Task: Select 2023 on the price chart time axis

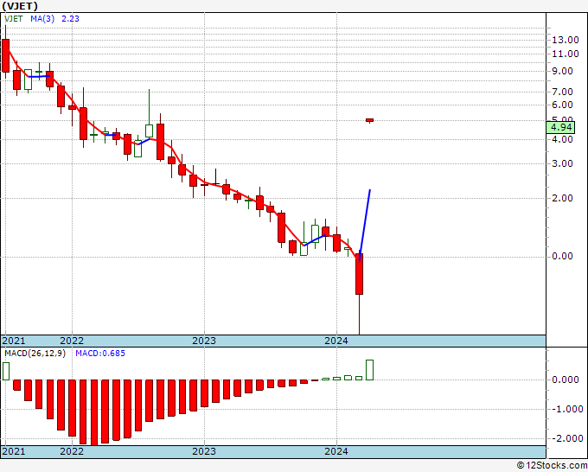Action: (204, 341)
